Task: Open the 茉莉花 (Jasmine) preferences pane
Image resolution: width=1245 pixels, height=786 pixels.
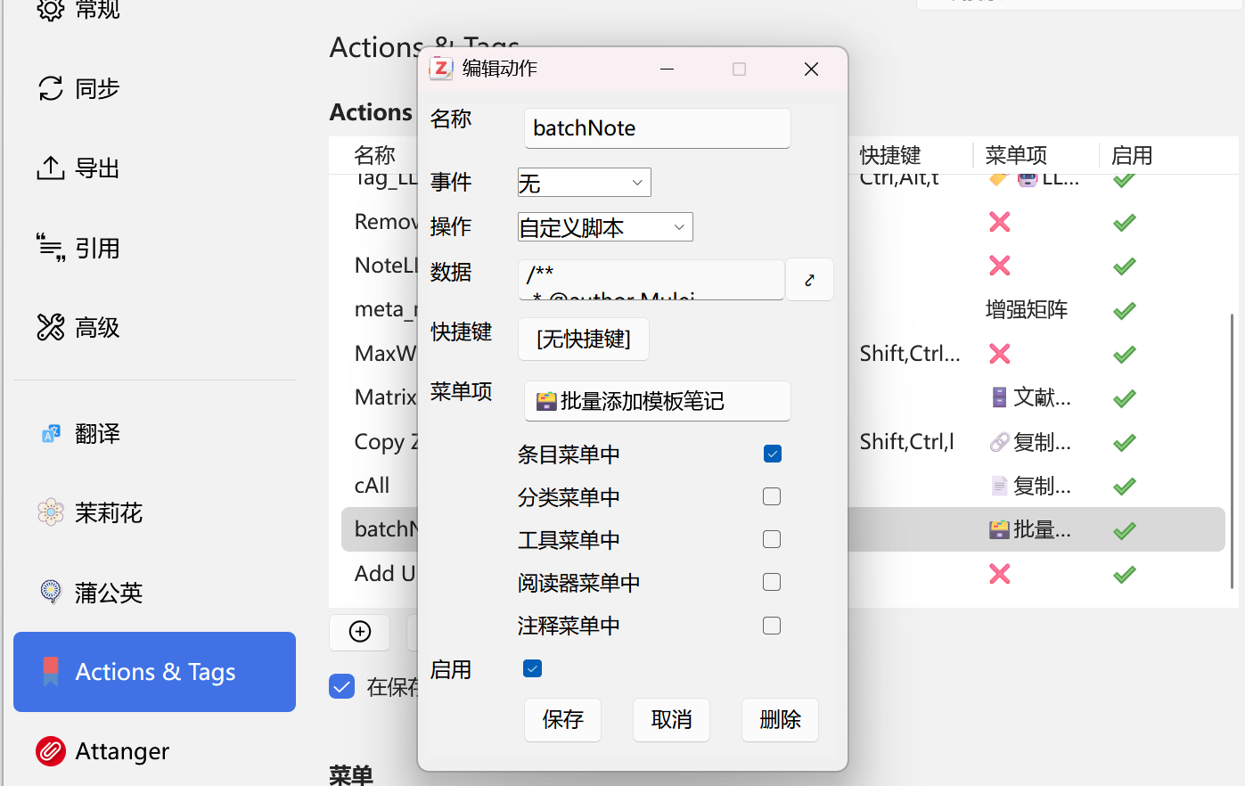Action: click(108, 513)
